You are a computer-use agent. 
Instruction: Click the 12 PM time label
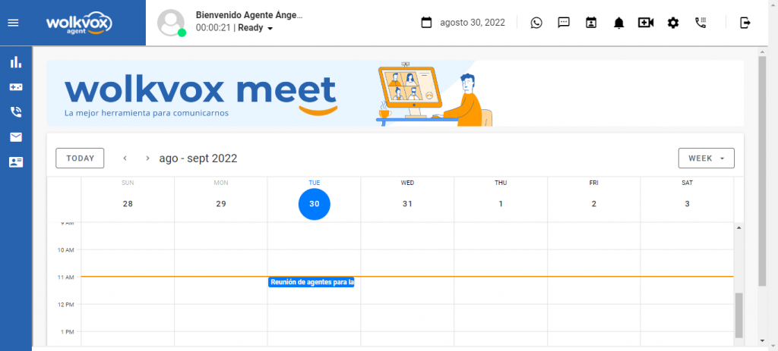(65, 305)
